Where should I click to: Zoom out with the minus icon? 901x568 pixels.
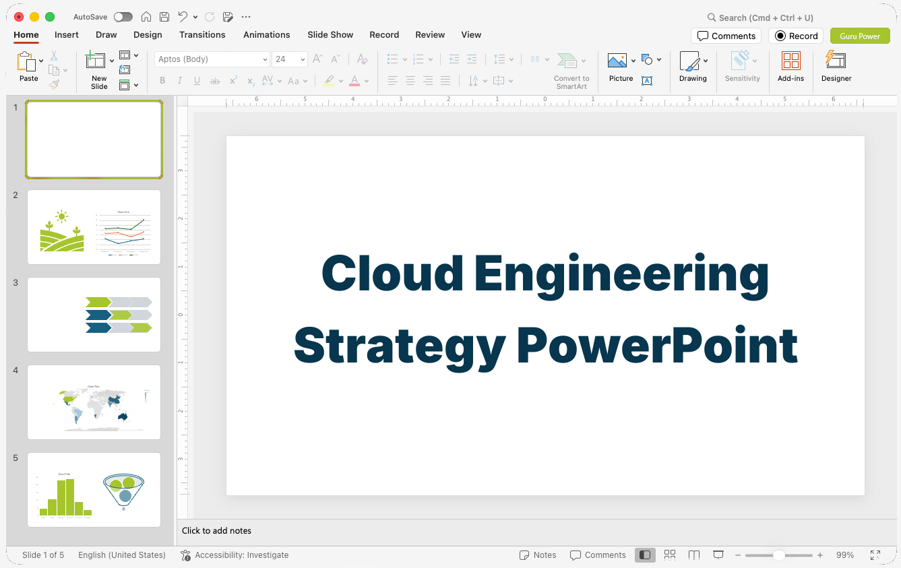(738, 555)
